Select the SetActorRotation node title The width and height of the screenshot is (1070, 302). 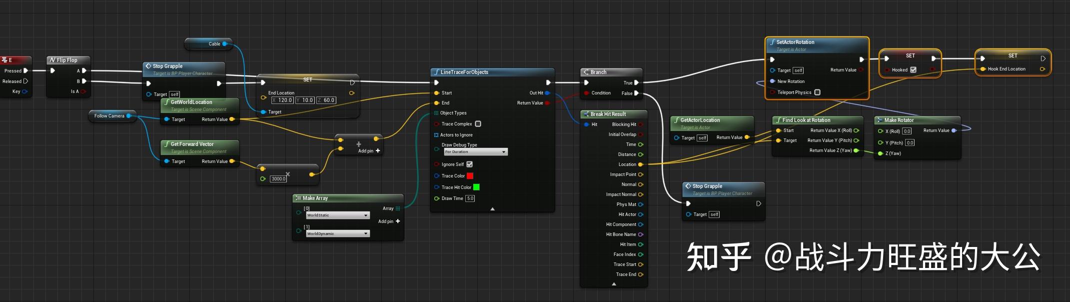pyautogui.click(x=795, y=42)
